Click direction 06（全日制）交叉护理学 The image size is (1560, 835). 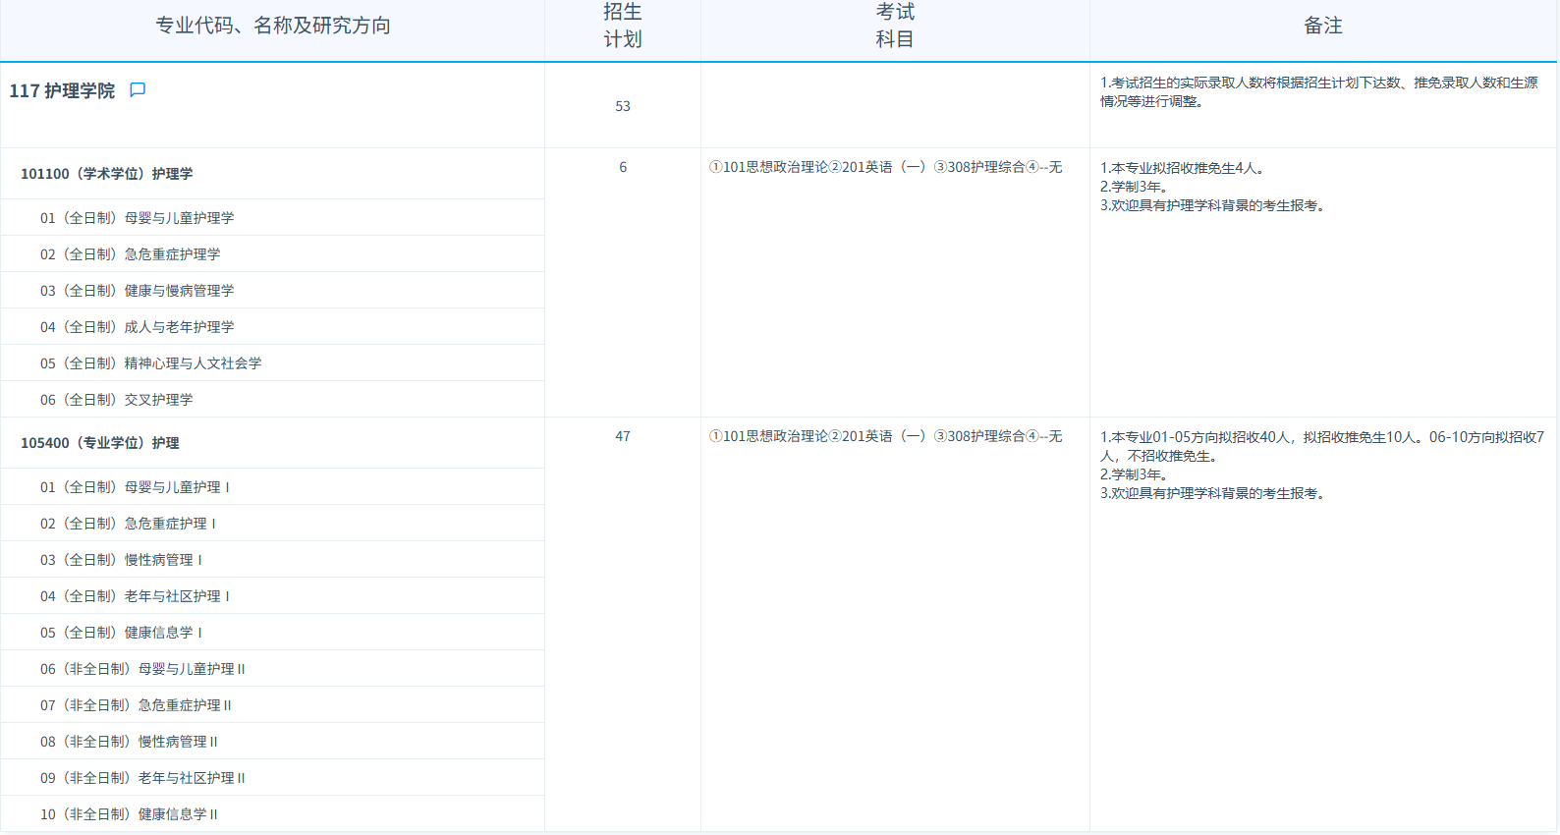tap(116, 400)
